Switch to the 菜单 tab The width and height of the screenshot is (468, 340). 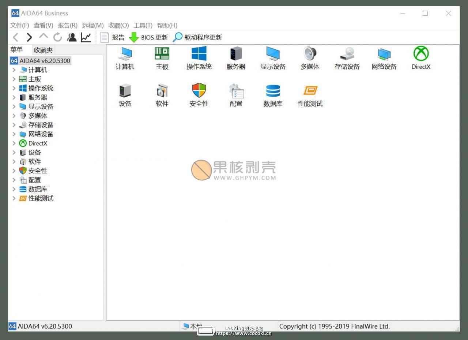[16, 50]
